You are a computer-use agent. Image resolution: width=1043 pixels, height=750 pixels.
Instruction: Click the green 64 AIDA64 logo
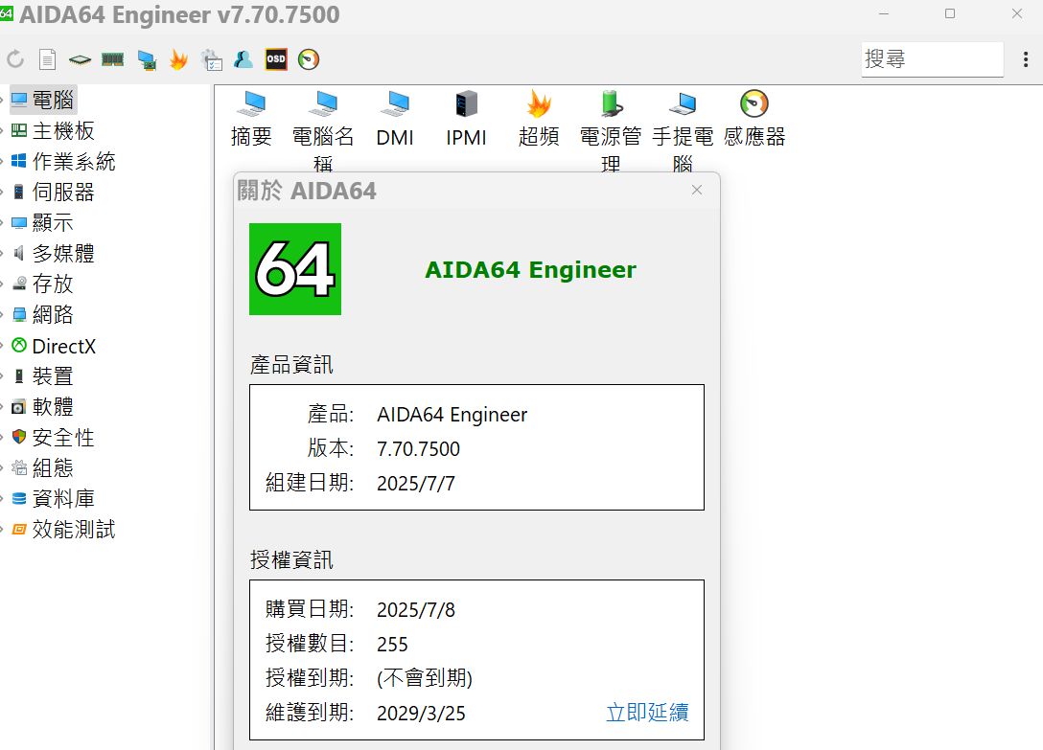point(295,269)
